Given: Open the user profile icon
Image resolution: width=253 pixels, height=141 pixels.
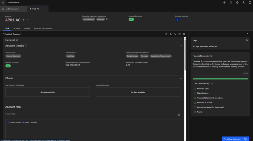Looking at the screenshot, I should (243, 2).
